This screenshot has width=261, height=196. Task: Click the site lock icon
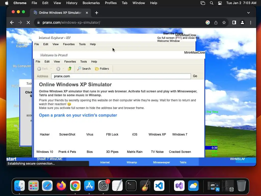tap(38, 22)
